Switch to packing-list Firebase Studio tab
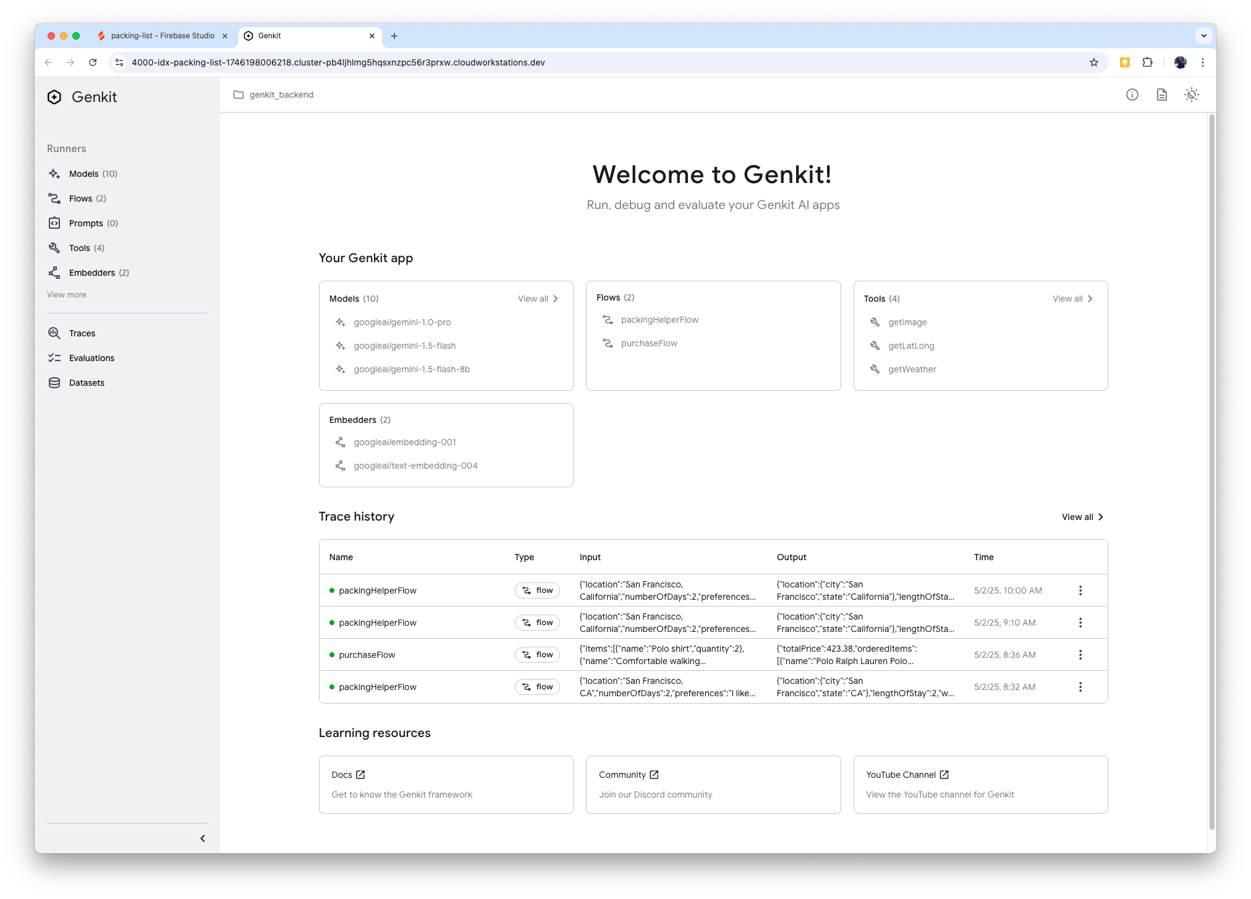The height and width of the screenshot is (899, 1251). [x=162, y=36]
